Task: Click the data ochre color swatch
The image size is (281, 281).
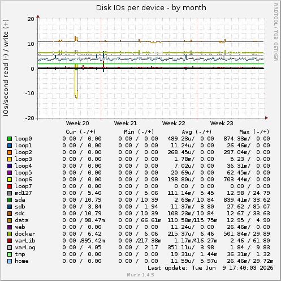Action: coord(10,220)
